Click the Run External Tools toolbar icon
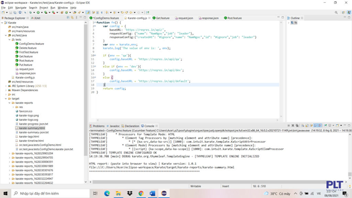352x198 pixels. (54, 13)
